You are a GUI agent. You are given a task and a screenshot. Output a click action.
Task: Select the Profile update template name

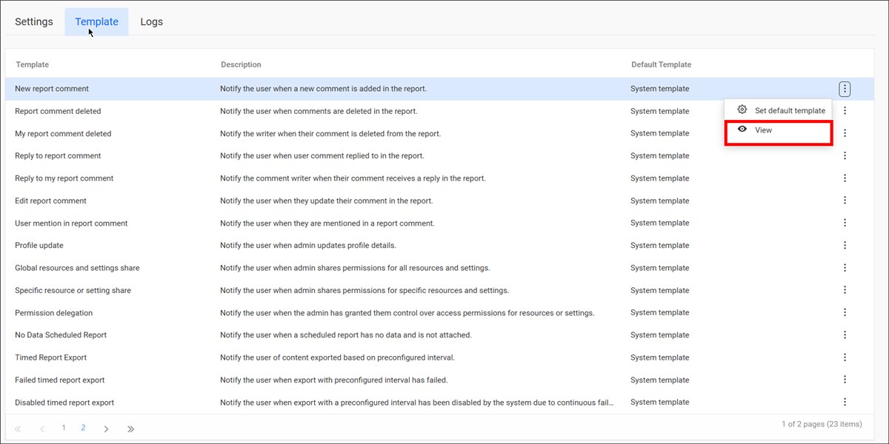39,246
